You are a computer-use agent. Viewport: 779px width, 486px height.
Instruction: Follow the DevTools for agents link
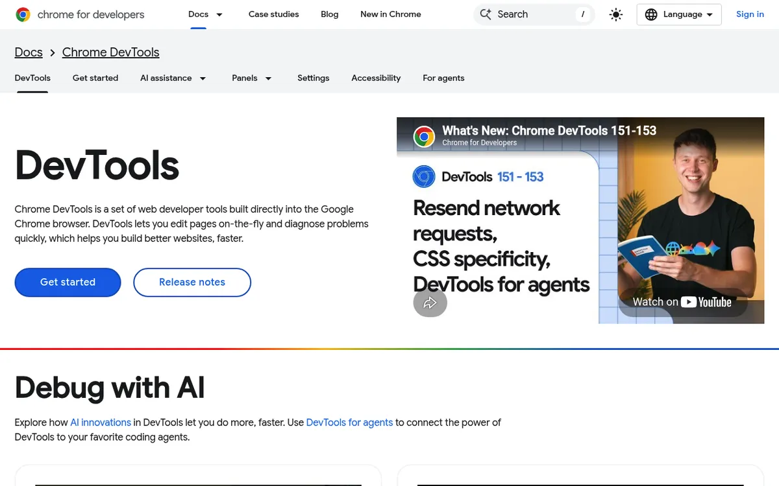349,422
